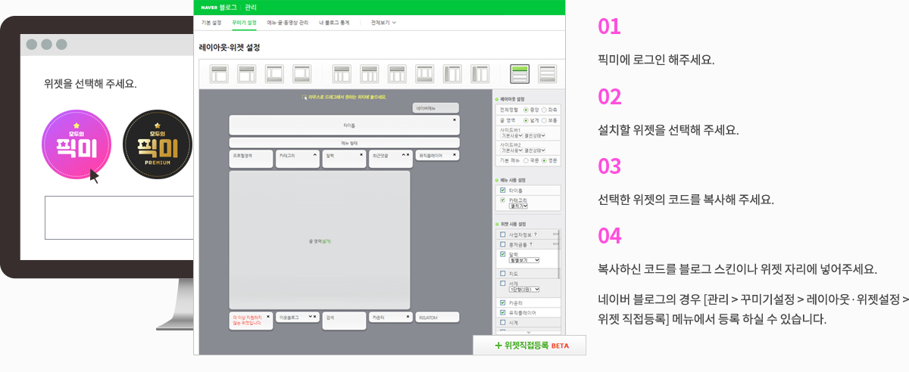
Task: Remove the 카운터 widget block
Action: click(x=408, y=316)
